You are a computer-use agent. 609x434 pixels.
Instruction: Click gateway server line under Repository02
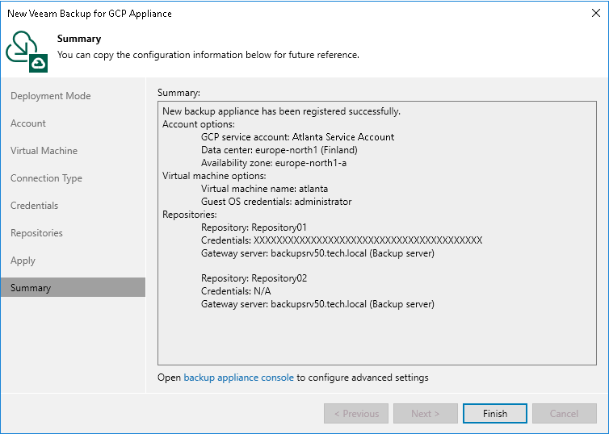click(x=317, y=304)
